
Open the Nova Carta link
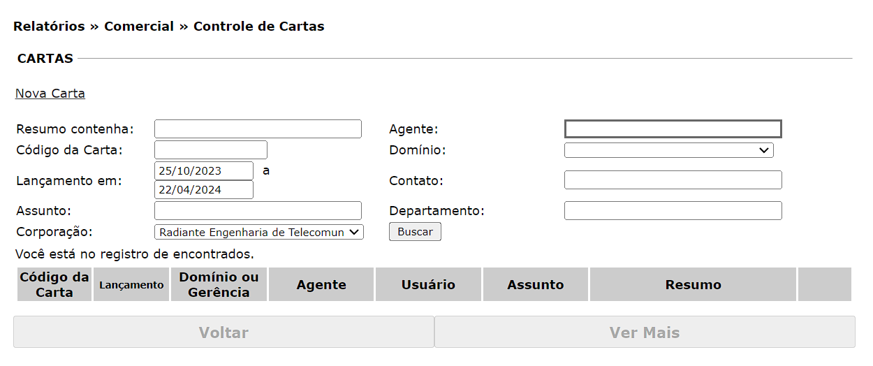click(x=50, y=94)
